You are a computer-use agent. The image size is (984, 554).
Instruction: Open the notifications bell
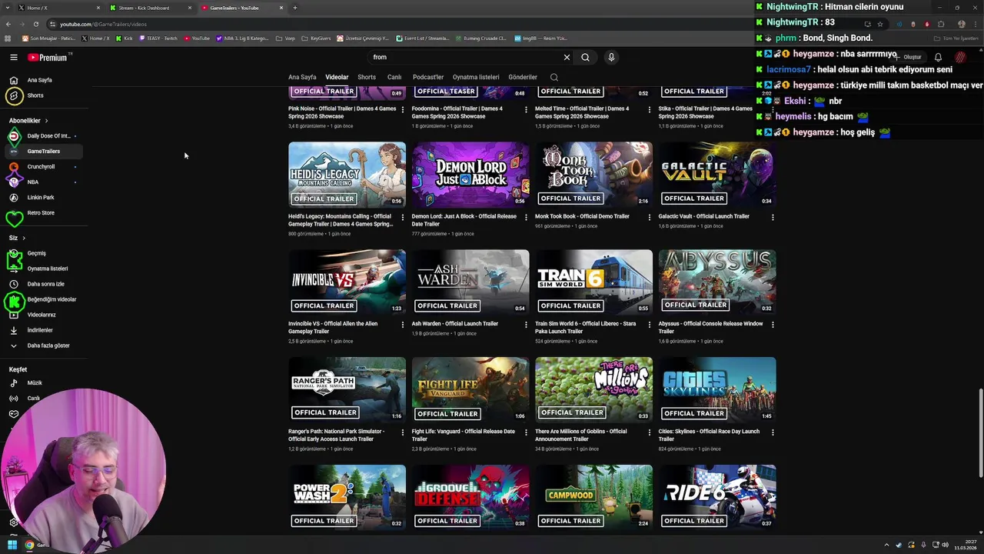938,57
